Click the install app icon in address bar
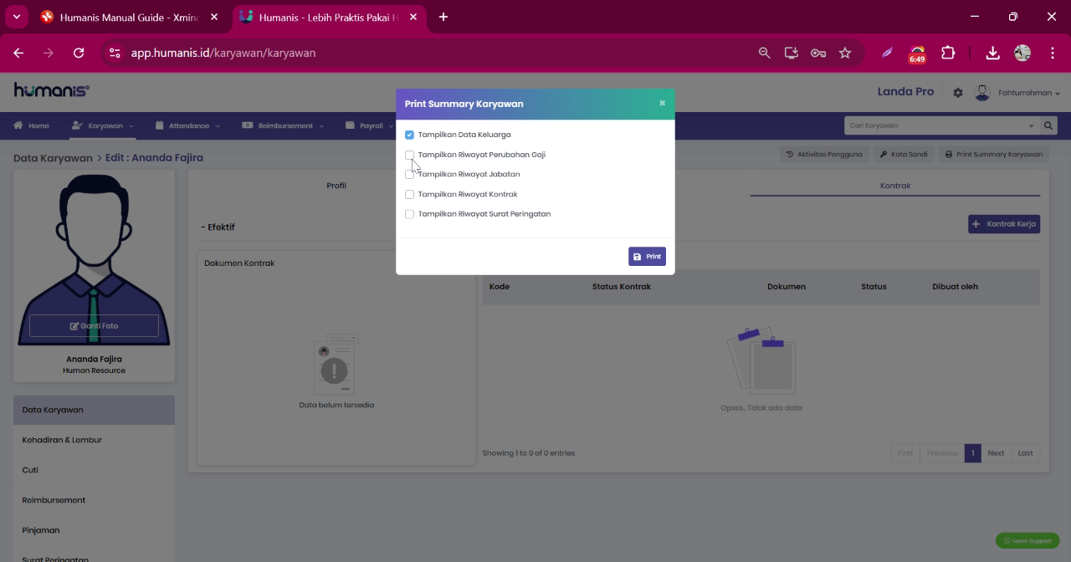Screen dimensions: 1071x562 [791, 53]
